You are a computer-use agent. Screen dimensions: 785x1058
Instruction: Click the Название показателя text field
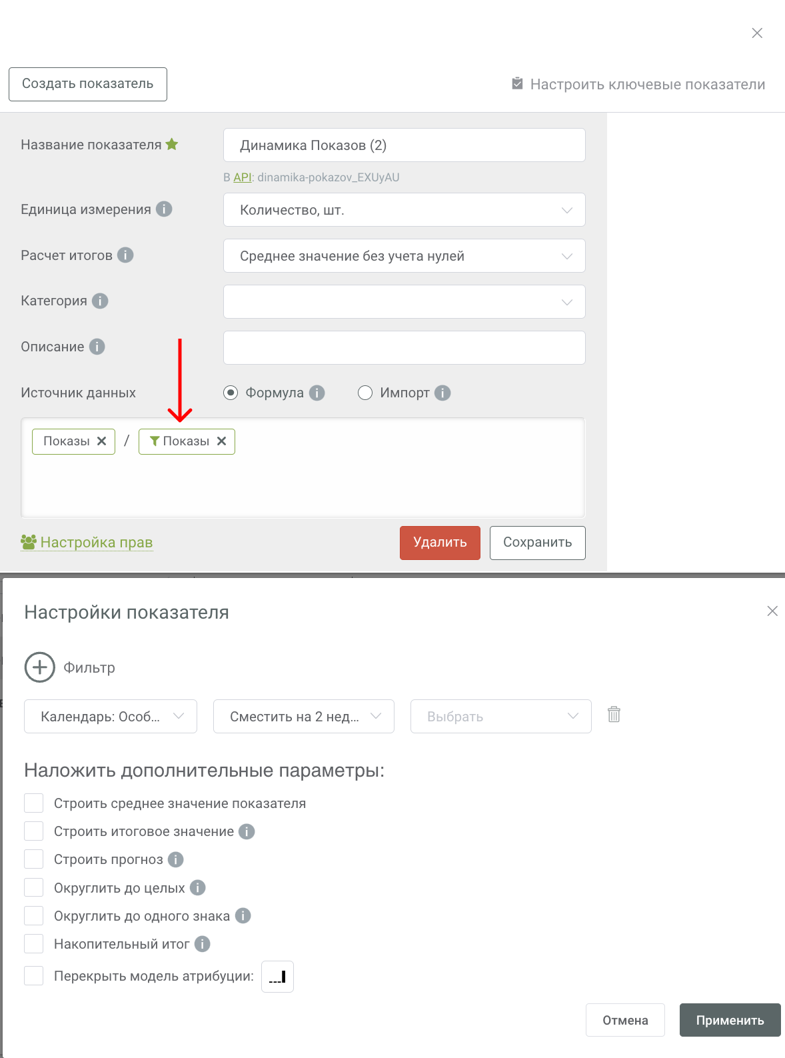[x=404, y=145]
